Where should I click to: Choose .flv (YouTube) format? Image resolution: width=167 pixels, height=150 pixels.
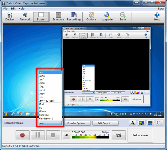pyautogui.click(x=50, y=101)
